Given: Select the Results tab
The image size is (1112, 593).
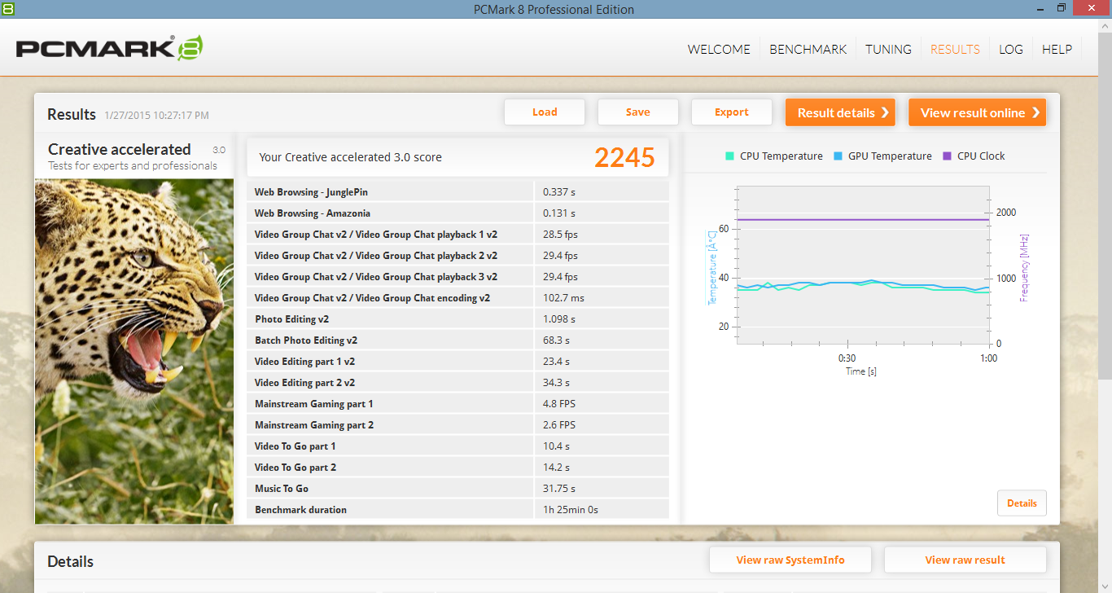Looking at the screenshot, I should point(955,49).
